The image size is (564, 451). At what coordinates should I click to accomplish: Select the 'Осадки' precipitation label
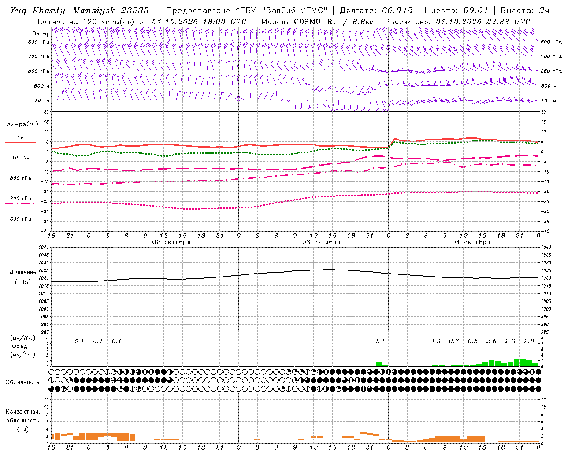[x=22, y=346]
